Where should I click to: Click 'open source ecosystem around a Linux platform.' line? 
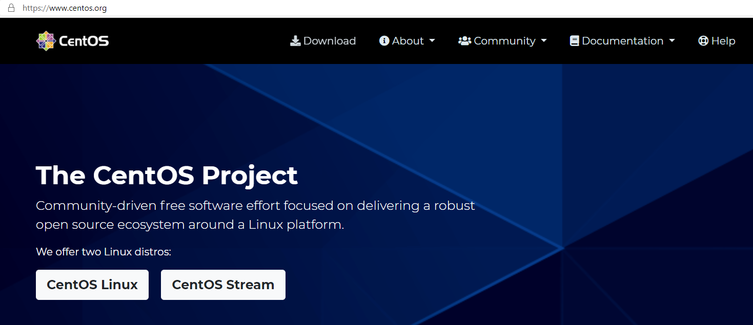(x=190, y=225)
